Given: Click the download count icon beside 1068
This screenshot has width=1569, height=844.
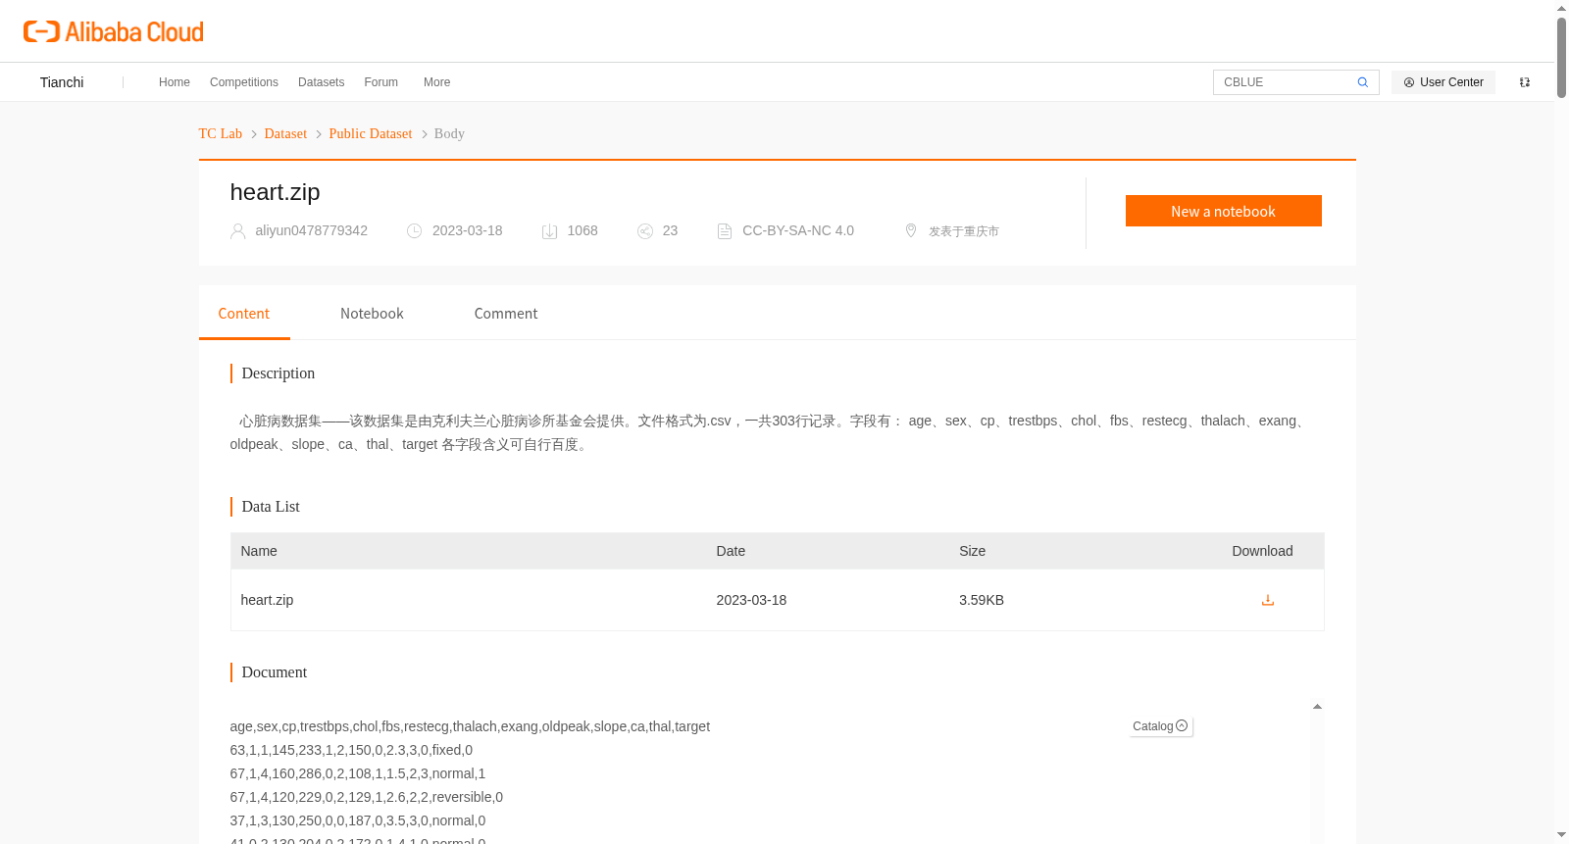Looking at the screenshot, I should tap(549, 231).
